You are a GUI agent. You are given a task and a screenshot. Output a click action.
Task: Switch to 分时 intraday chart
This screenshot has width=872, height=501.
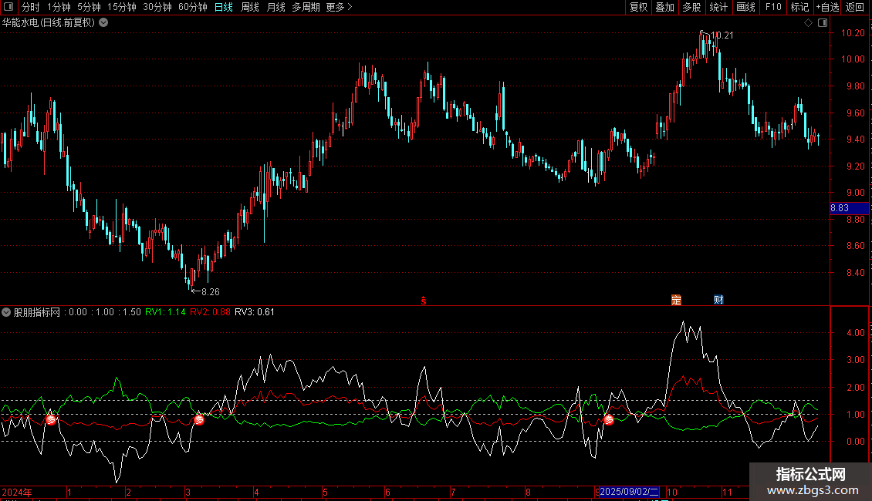31,7
